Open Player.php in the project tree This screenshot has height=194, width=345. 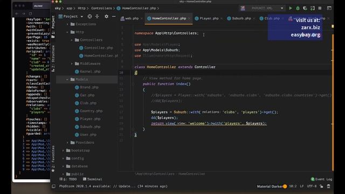point(87,119)
